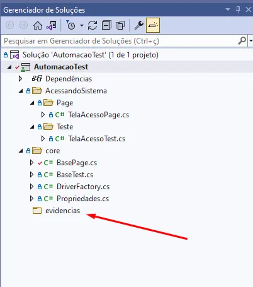Viewport: 253px width, 287px height.
Task: Open the Window Position dropdown in title bar
Action: 228,9
